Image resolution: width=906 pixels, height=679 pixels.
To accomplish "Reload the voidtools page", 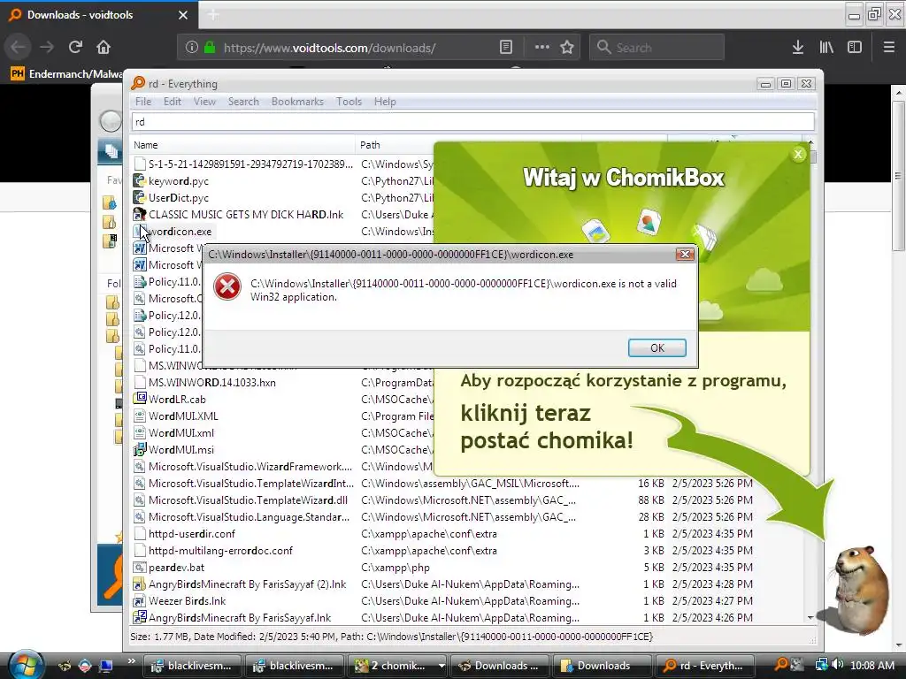I will coord(75,47).
